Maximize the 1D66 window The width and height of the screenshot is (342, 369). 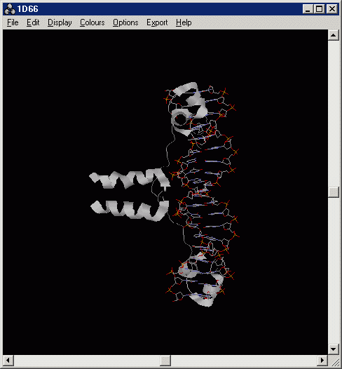[319, 9]
